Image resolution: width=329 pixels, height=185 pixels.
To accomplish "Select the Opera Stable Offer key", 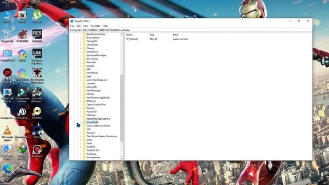I will (96, 105).
